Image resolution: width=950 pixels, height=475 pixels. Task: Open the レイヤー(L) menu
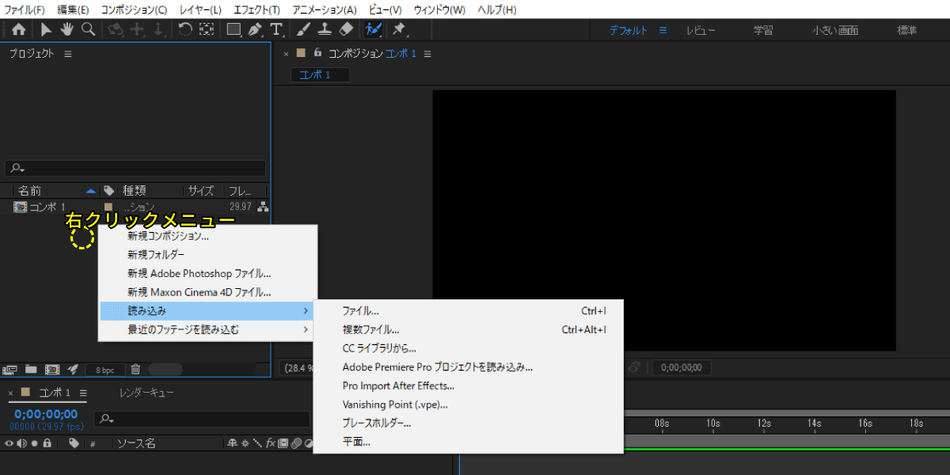point(200,10)
